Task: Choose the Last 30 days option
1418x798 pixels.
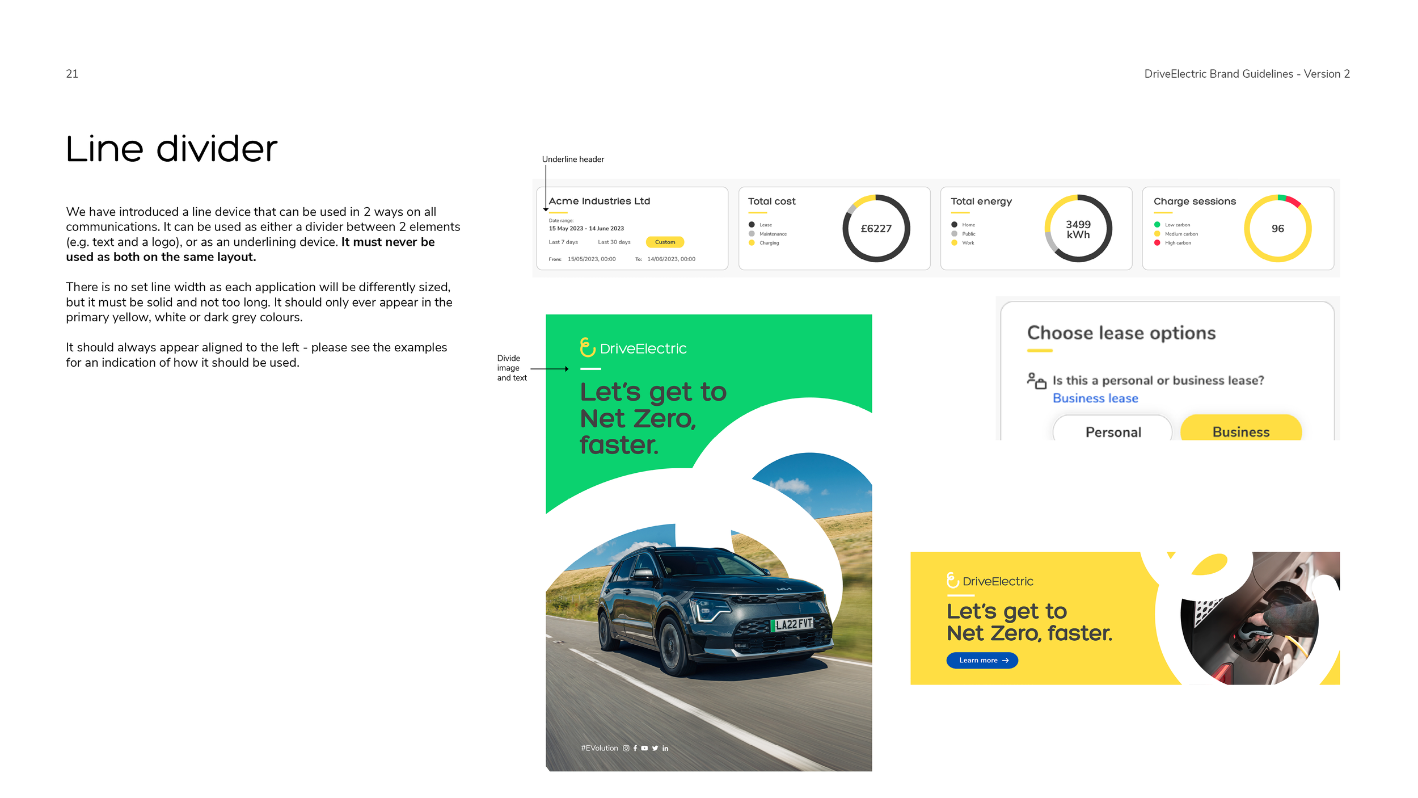Action: [614, 242]
